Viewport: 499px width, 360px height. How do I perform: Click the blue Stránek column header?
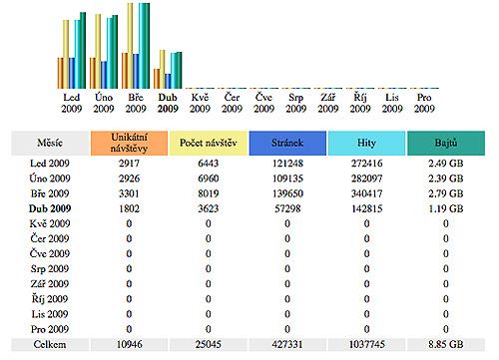287,143
